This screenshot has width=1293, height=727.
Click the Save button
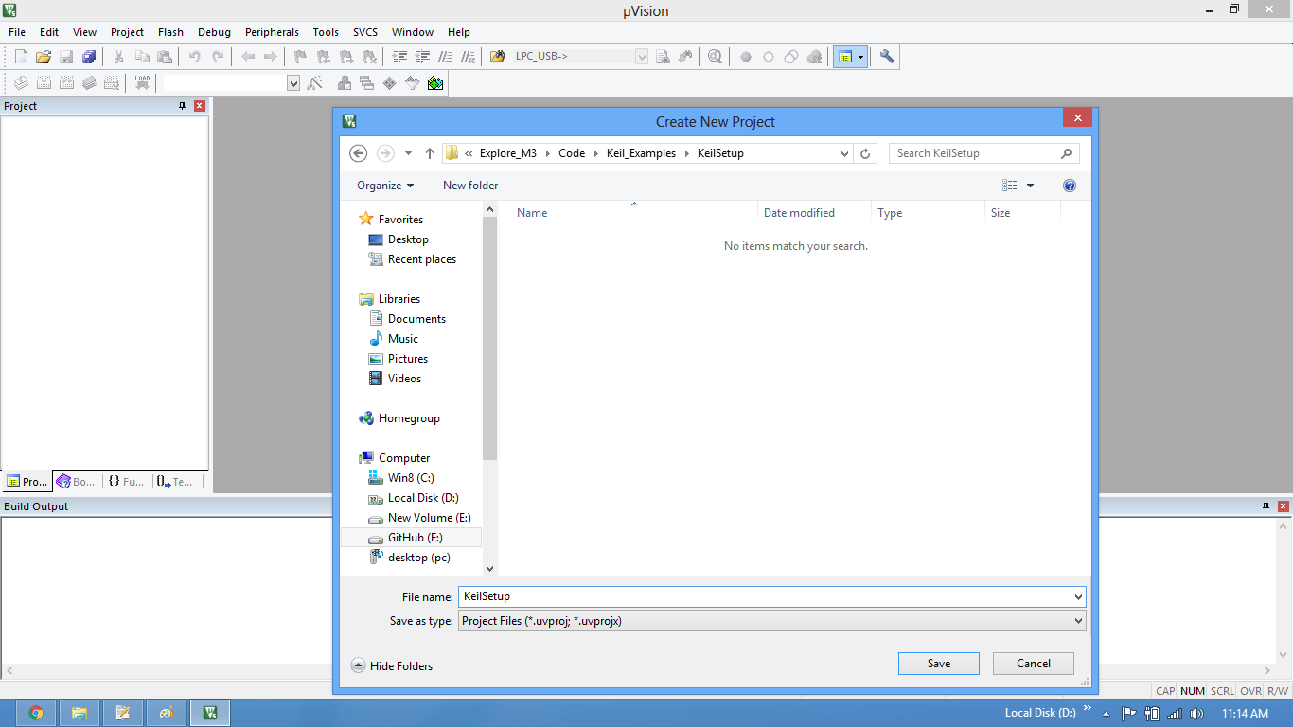938,664
